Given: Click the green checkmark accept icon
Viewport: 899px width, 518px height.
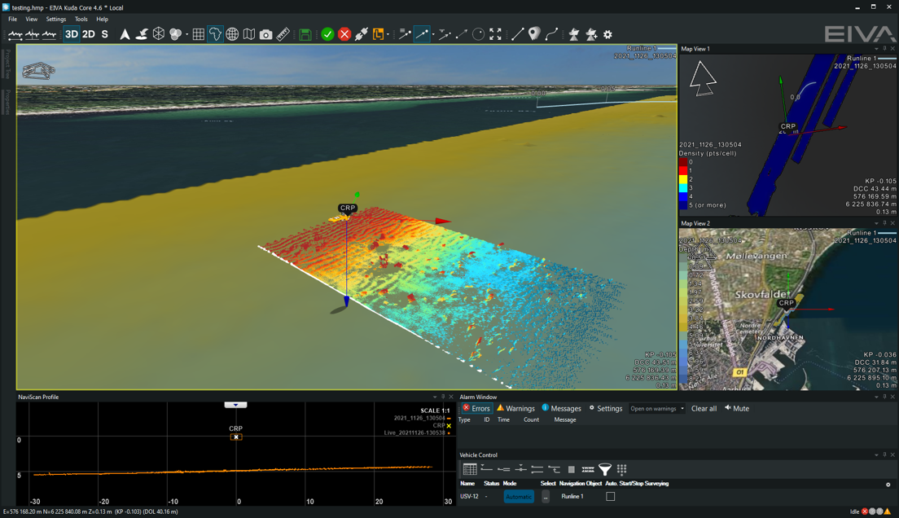Looking at the screenshot, I should [x=327, y=34].
